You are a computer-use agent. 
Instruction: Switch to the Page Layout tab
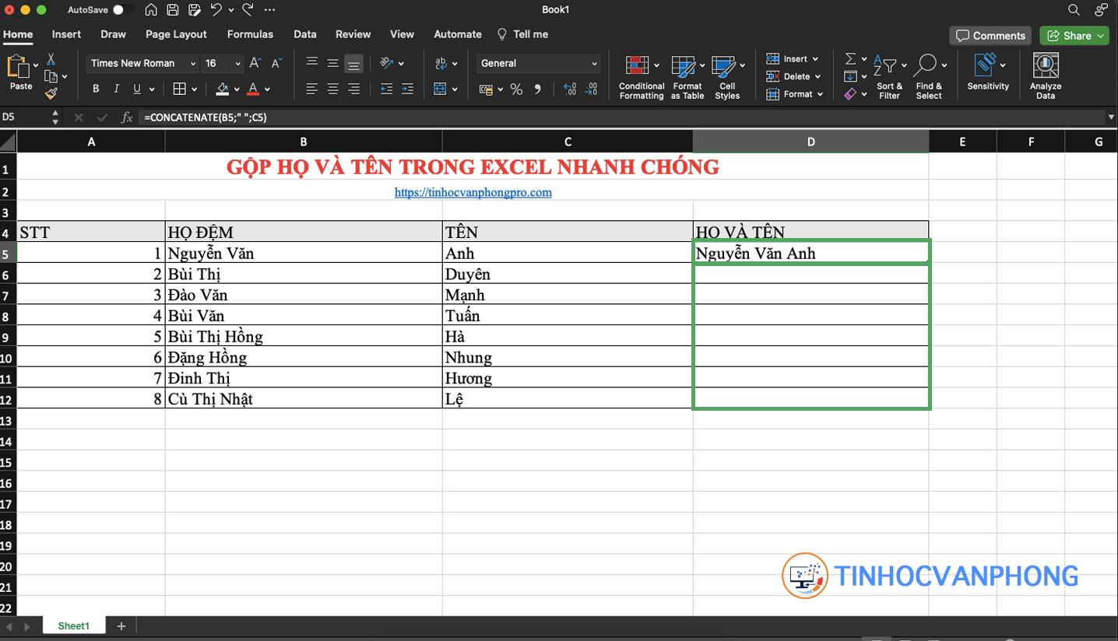coord(177,34)
